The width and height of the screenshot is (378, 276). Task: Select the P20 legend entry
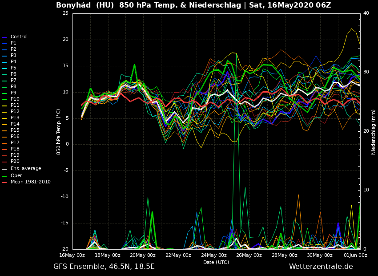click(x=15, y=162)
